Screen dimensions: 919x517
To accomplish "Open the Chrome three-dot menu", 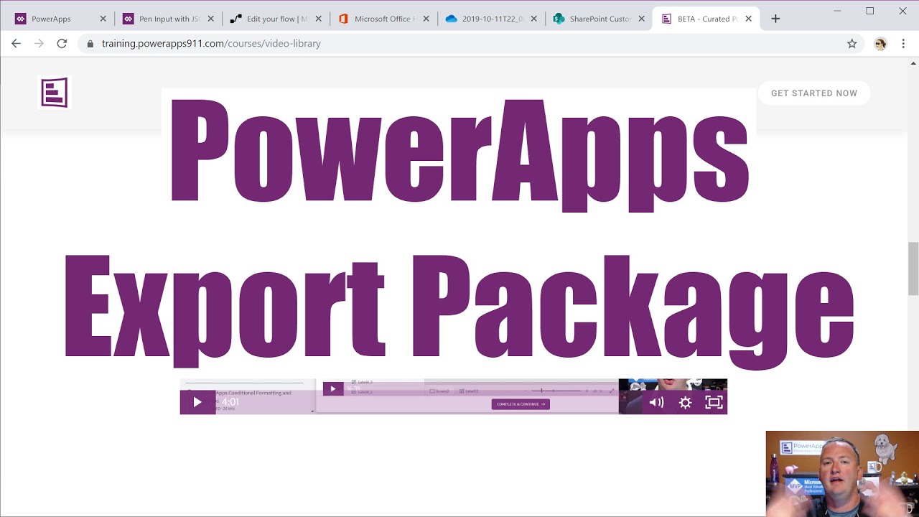I will (903, 44).
